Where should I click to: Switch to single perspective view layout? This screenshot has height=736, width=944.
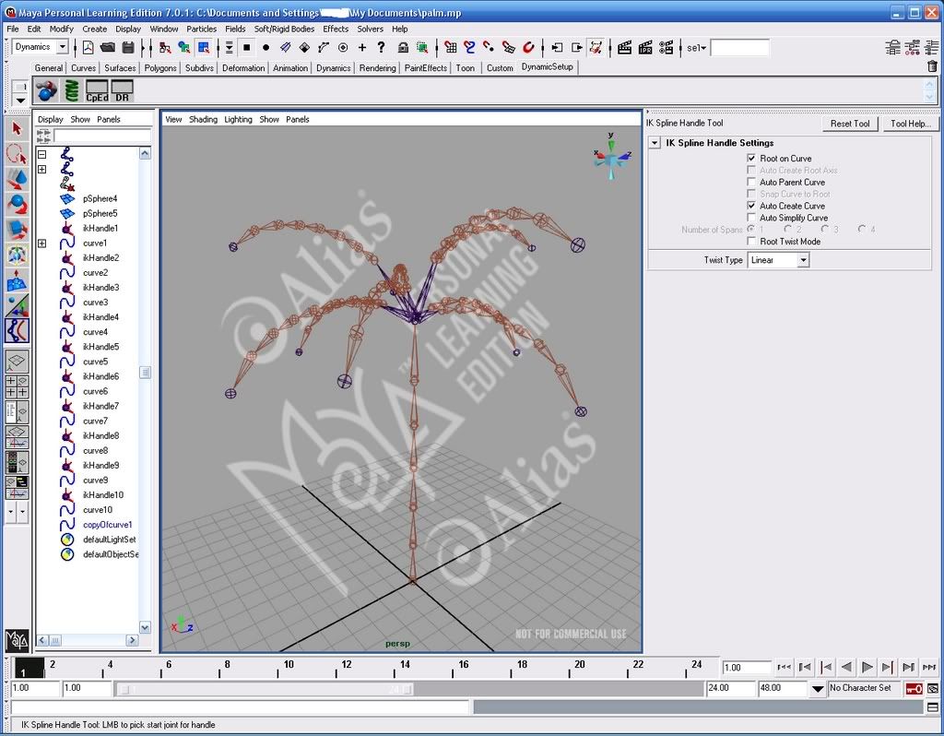click(x=17, y=362)
